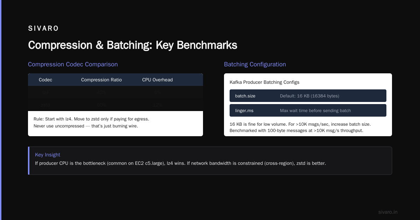The height and width of the screenshot is (220, 420).
Task: Click the 'Compression Ratio' column header
Action: [101, 80]
